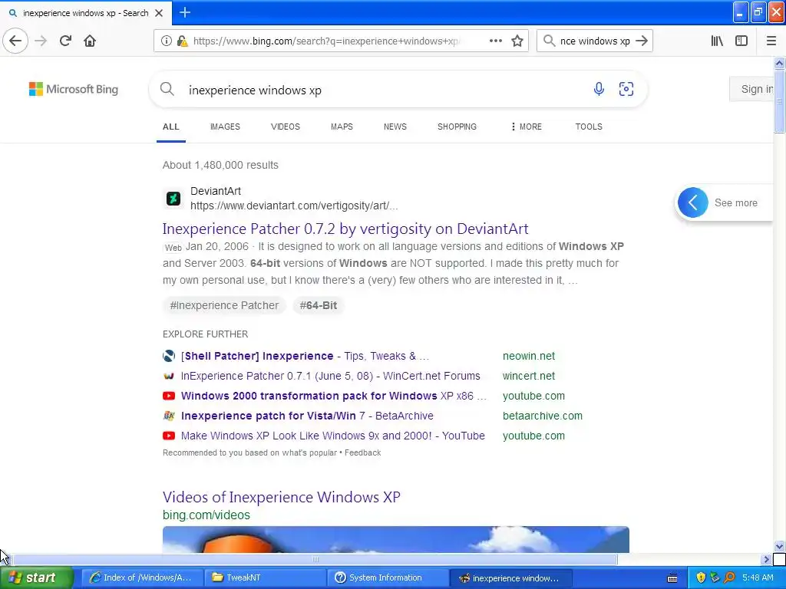The width and height of the screenshot is (786, 589).
Task: Click Bing search magnifier icon
Action: [167, 89]
